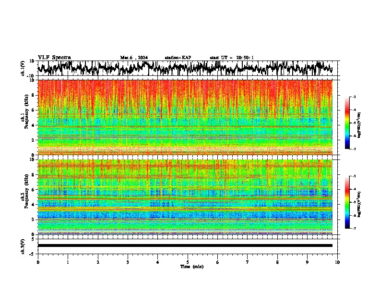
Task: Click the "station=KAP" header text
Action: pyautogui.click(x=178, y=58)
